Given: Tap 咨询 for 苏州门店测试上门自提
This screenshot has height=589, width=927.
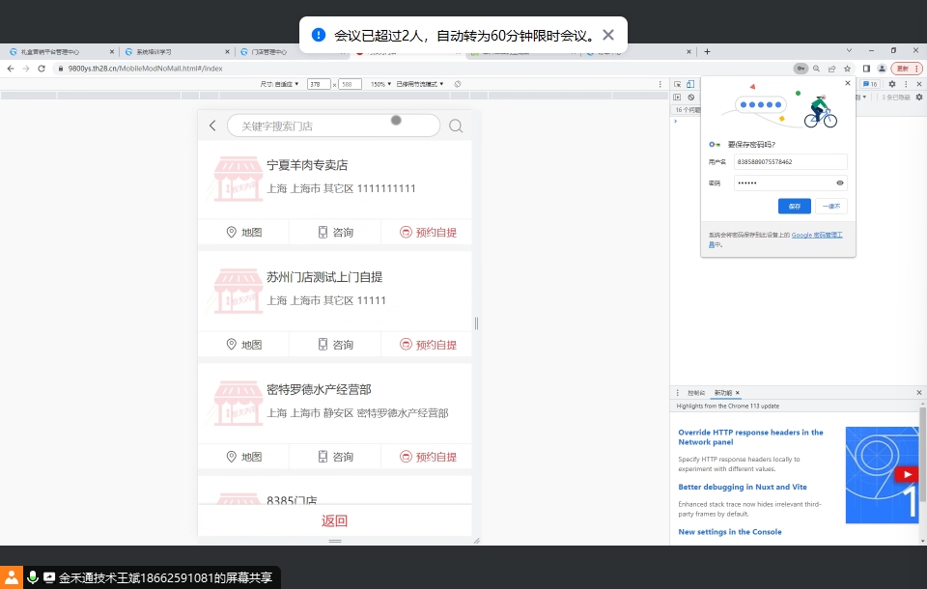Looking at the screenshot, I should point(335,345).
